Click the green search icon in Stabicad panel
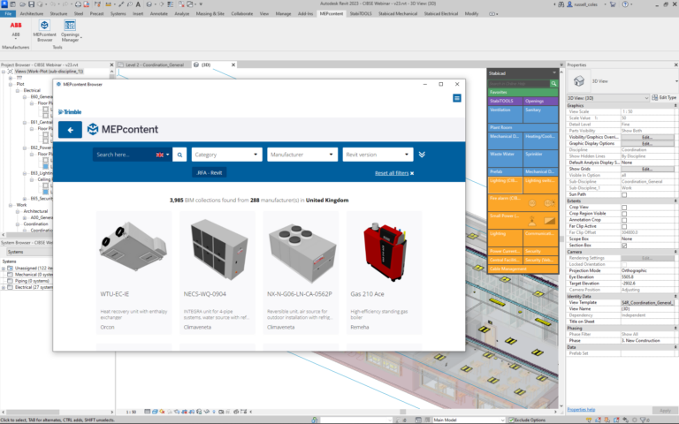The width and height of the screenshot is (679, 424). 553,83
